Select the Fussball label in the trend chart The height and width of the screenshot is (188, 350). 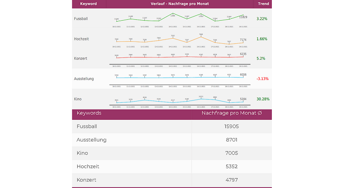(81, 19)
